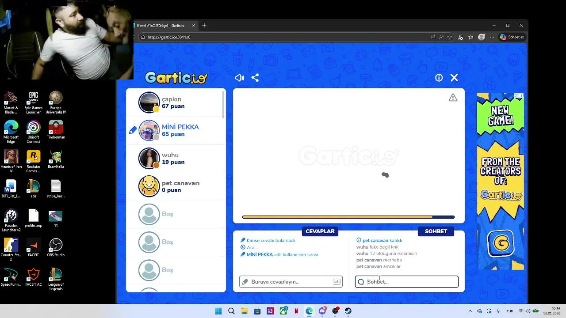The width and height of the screenshot is (566, 318).
Task: Open Epic Games Launcher desktop shortcut
Action: [x=34, y=102]
